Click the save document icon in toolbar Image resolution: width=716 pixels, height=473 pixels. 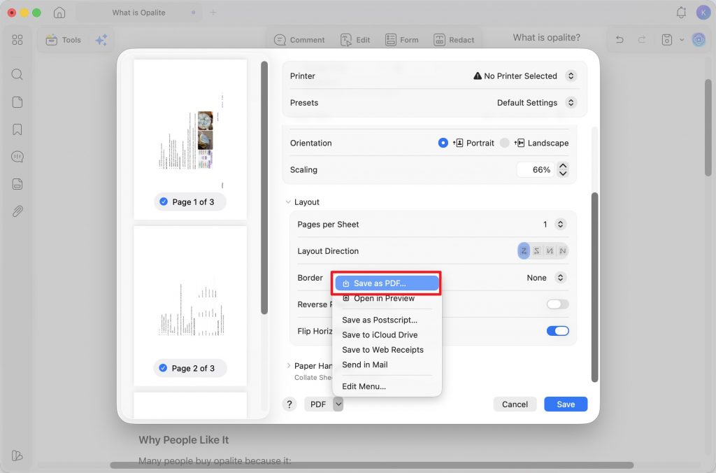click(666, 40)
